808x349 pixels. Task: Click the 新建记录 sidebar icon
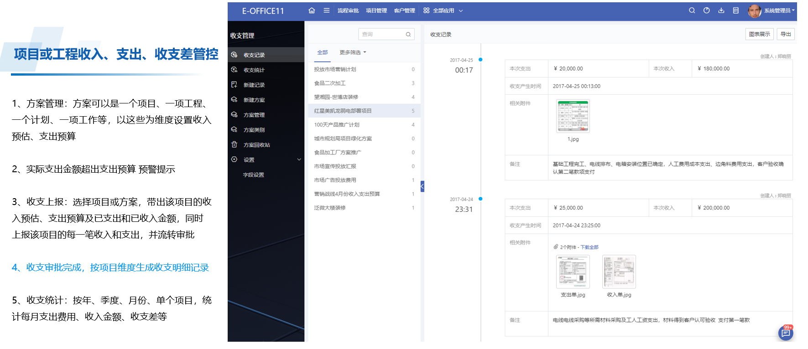tap(234, 85)
